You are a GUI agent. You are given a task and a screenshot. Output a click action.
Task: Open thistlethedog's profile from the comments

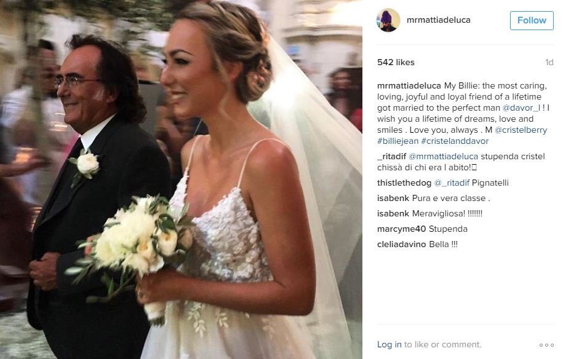pos(404,183)
